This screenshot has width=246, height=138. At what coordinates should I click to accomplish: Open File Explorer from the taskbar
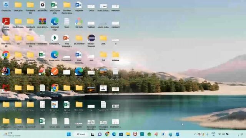[x=128, y=134]
